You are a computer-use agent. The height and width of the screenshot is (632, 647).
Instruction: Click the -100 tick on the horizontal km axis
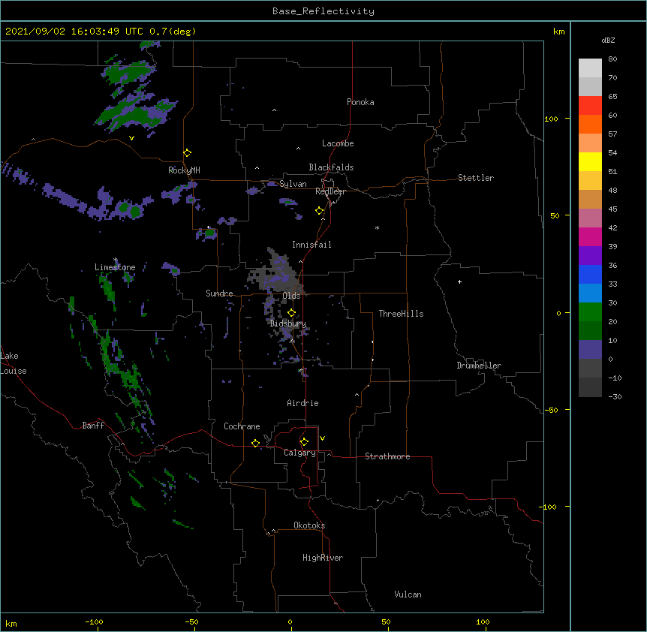[x=94, y=621]
